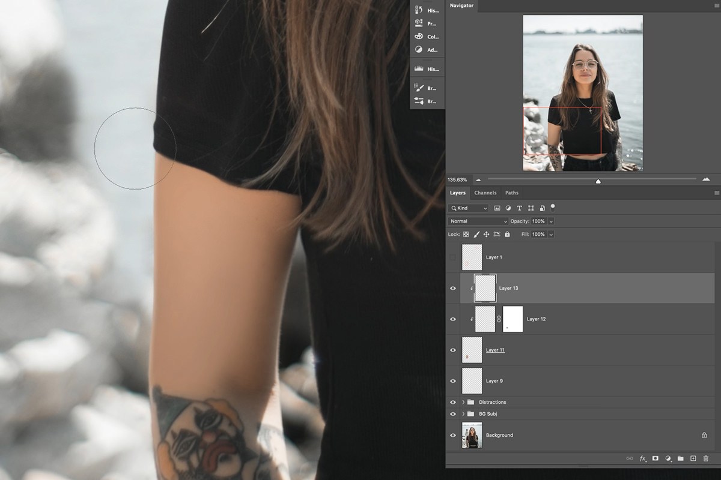This screenshot has height=480, width=721.
Task: Click the Navigator preview image
Action: (x=583, y=93)
